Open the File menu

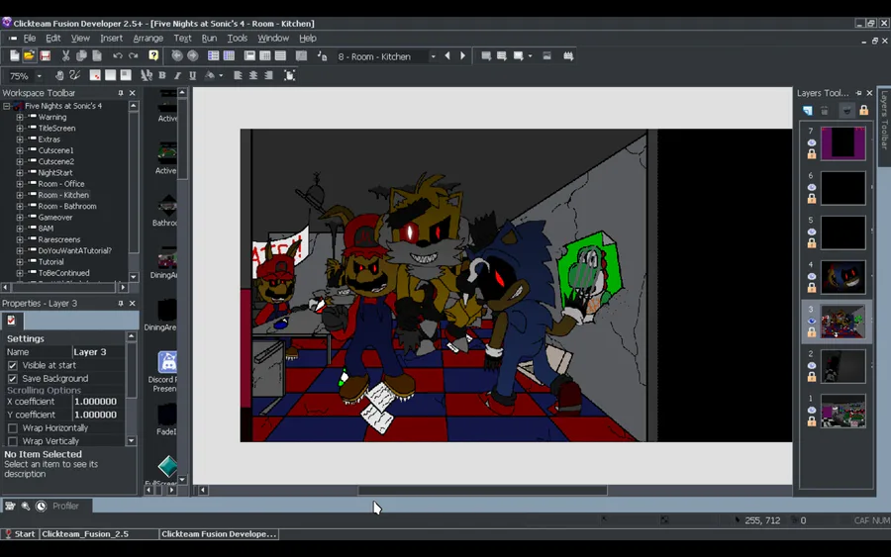(x=30, y=38)
